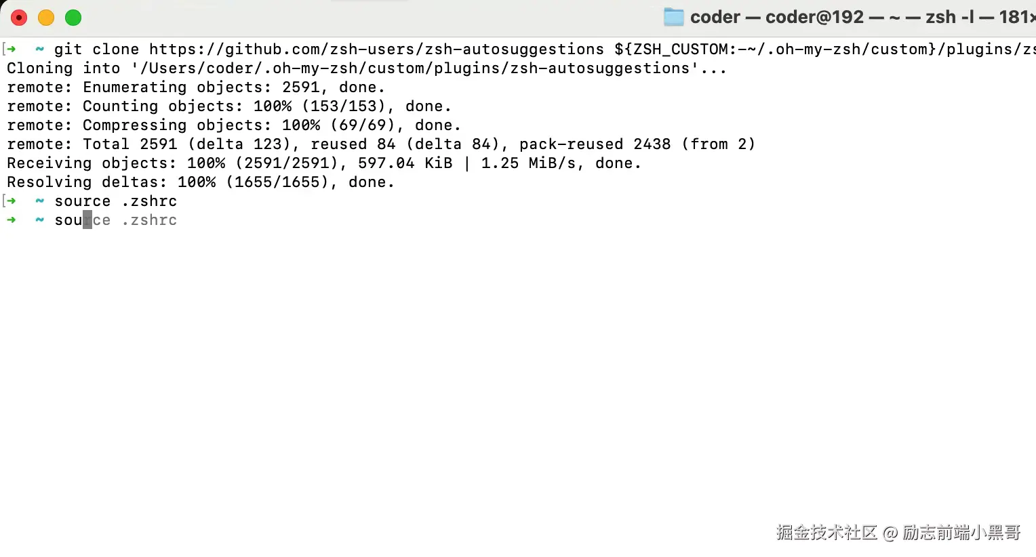
Task: Click the completed 'source .zshrc' command
Action: click(115, 201)
